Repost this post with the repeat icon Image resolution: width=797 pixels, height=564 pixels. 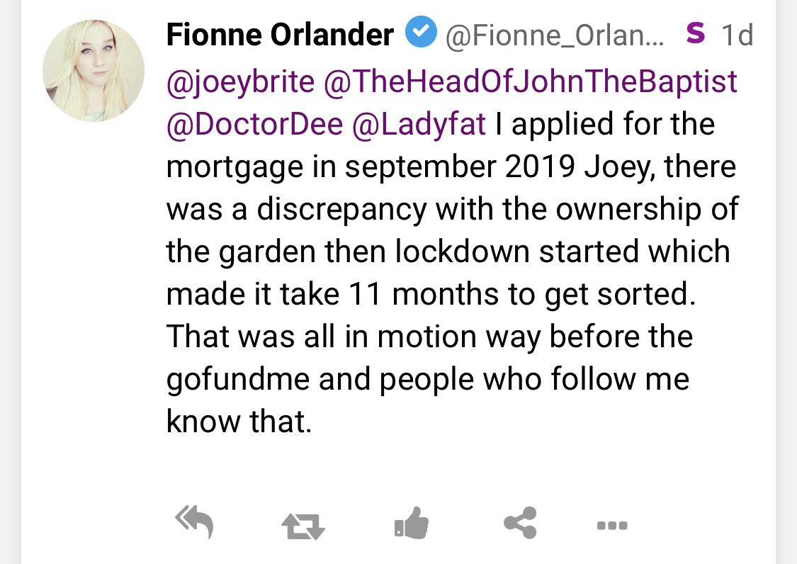(x=303, y=526)
